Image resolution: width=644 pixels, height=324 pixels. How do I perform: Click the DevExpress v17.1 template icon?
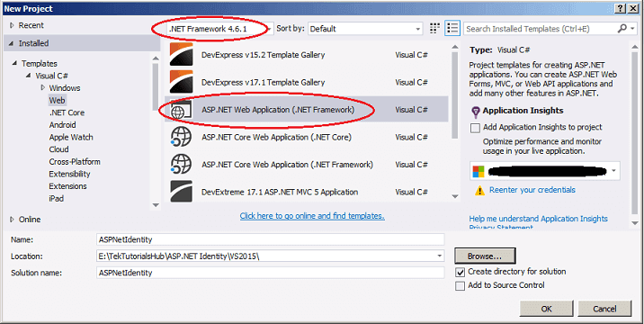181,82
